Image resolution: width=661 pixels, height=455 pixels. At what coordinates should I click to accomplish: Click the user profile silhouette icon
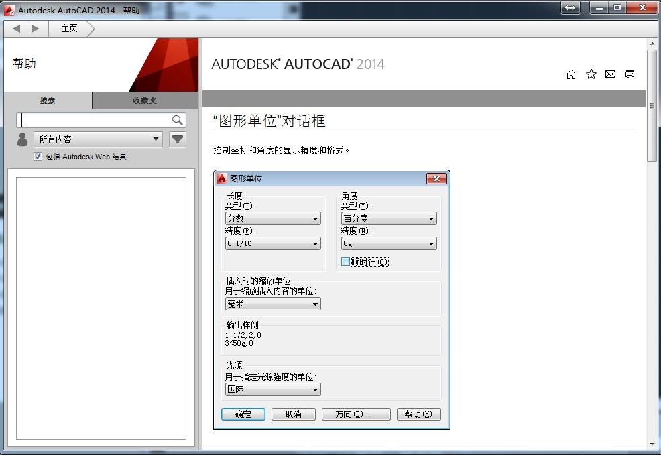pos(22,139)
